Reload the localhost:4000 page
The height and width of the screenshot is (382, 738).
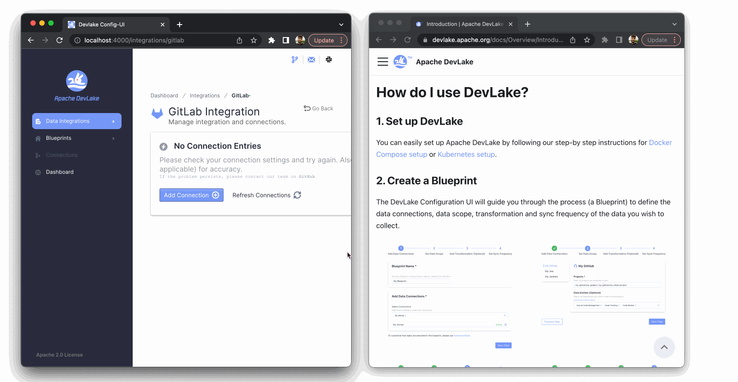tap(59, 40)
